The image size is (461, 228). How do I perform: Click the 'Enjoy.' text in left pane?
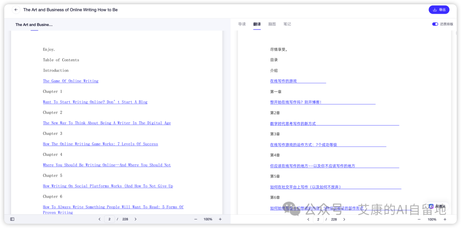click(x=49, y=50)
